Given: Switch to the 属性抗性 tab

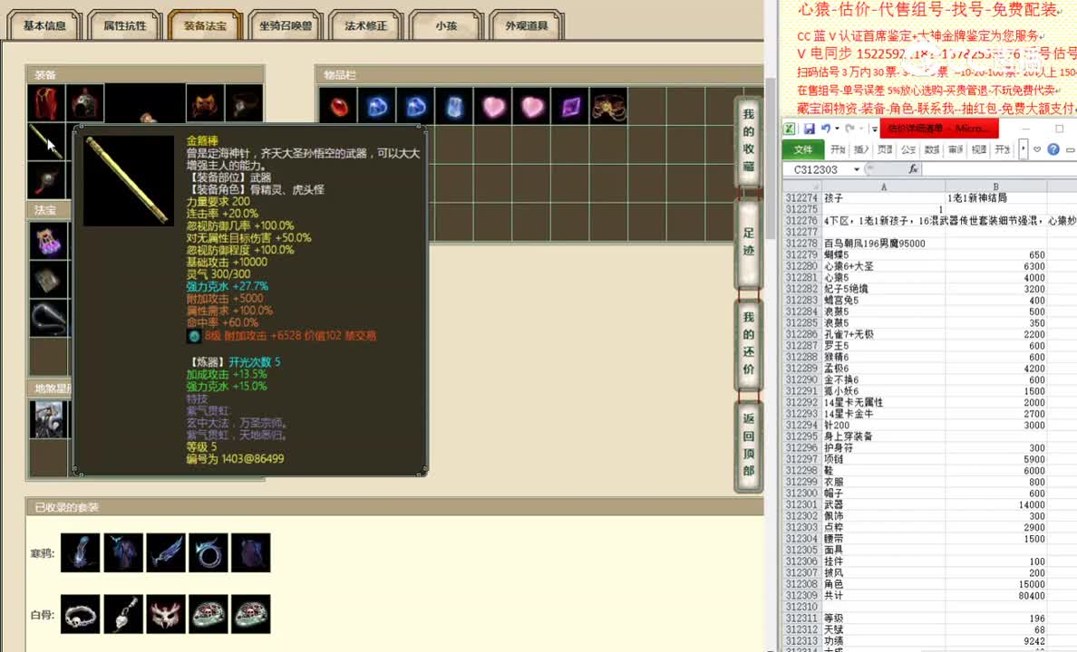Looking at the screenshot, I should (124, 25).
